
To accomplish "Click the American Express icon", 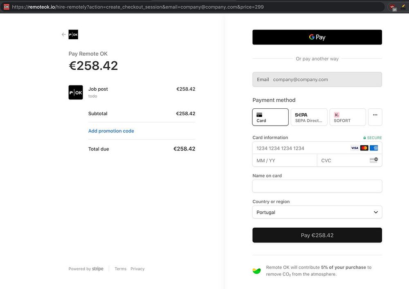I will pyautogui.click(x=374, y=148).
